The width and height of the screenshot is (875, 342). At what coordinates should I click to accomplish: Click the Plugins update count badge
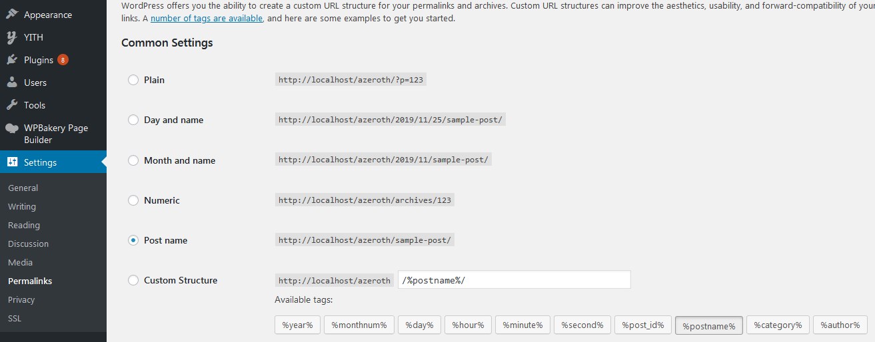pos(63,60)
